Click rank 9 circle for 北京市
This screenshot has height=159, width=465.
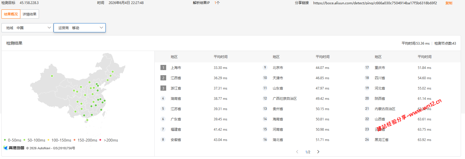265,67
